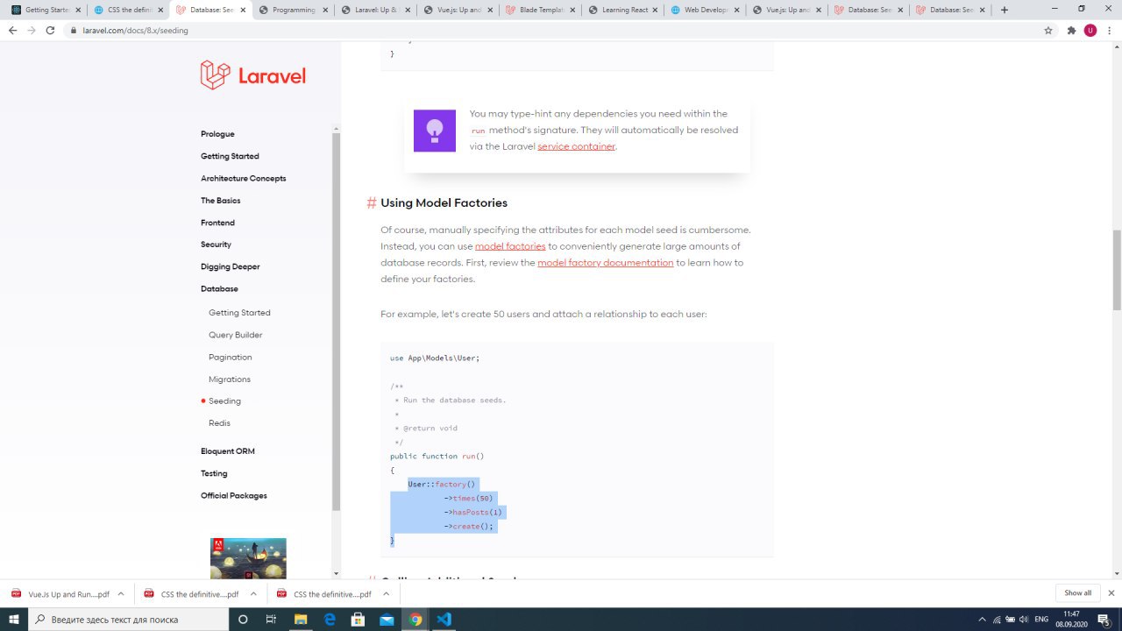1122x631 pixels.
Task: Open Task View on the taskbar
Action: click(271, 619)
